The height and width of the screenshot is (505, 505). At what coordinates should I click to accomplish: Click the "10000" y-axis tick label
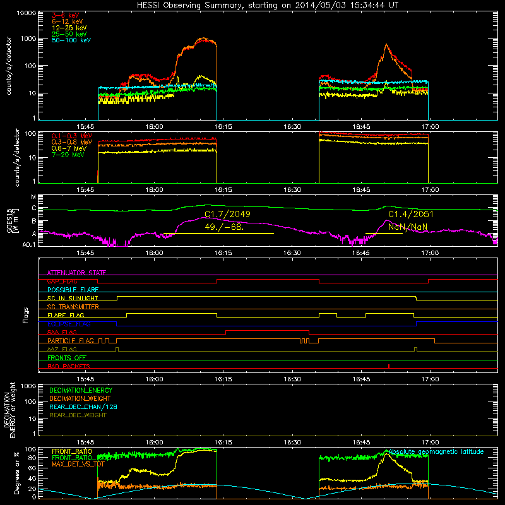click(x=27, y=13)
